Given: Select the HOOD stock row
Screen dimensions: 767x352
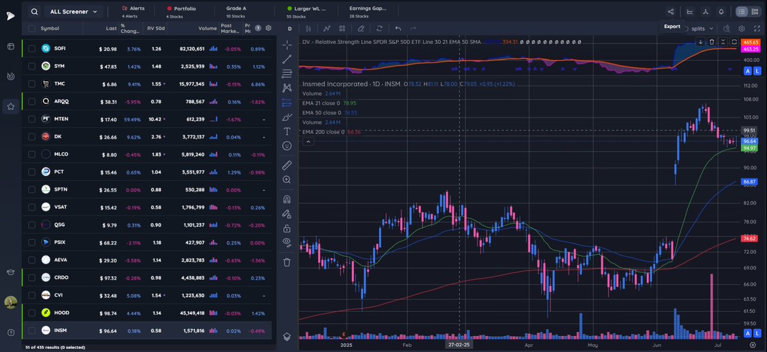Looking at the screenshot, I should [x=146, y=312].
